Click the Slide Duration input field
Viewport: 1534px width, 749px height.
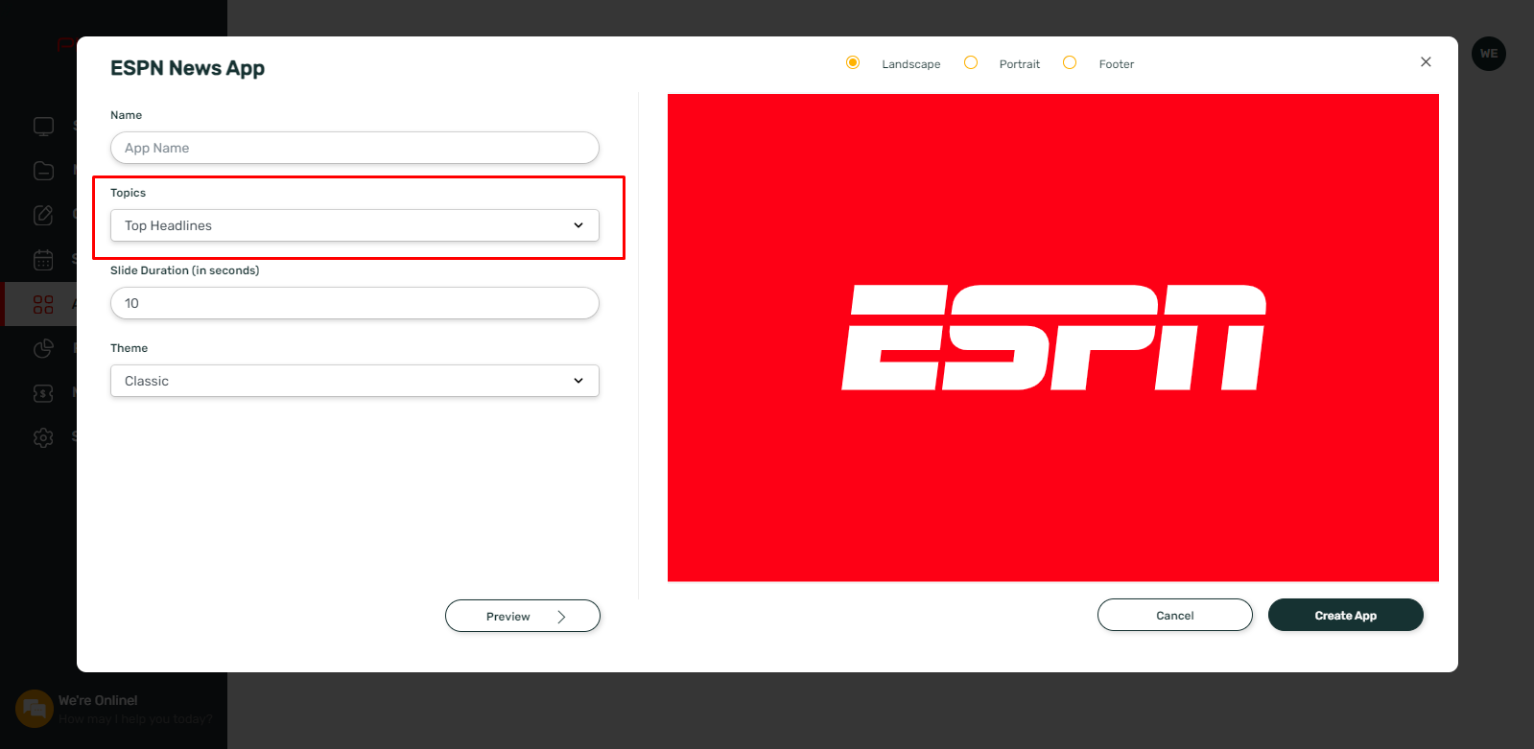(355, 303)
